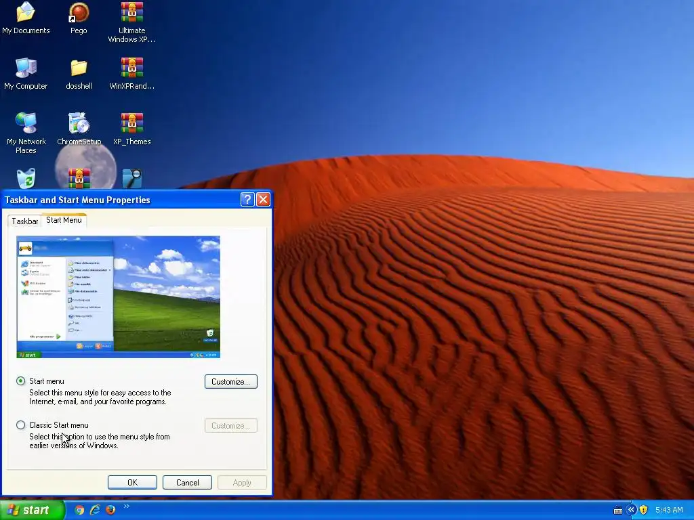The width and height of the screenshot is (694, 520).
Task: Click the security shield tray icon
Action: click(x=644, y=510)
